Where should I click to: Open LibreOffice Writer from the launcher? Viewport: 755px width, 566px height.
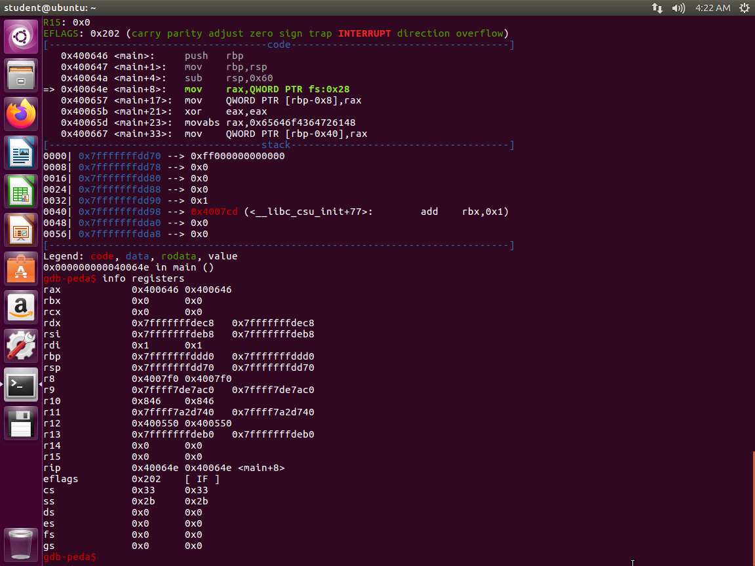pyautogui.click(x=21, y=153)
